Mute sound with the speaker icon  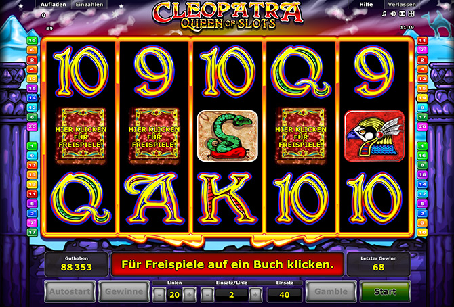click(393, 14)
